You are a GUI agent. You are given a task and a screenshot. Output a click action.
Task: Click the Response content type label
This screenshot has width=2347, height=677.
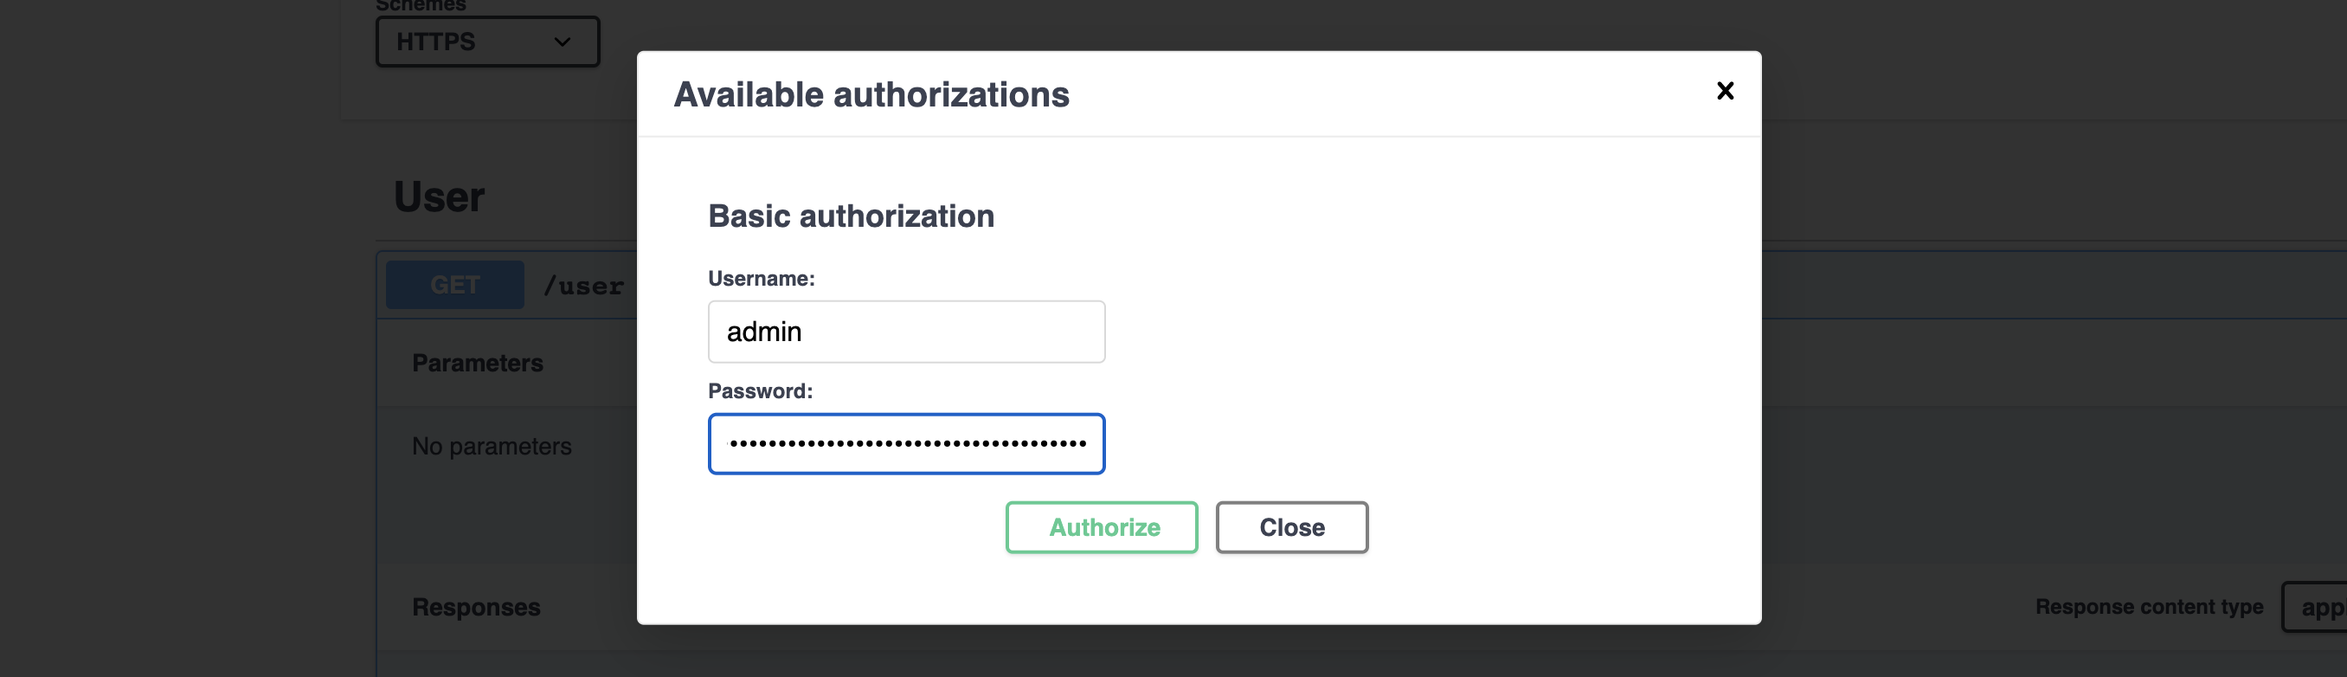(x=2150, y=606)
